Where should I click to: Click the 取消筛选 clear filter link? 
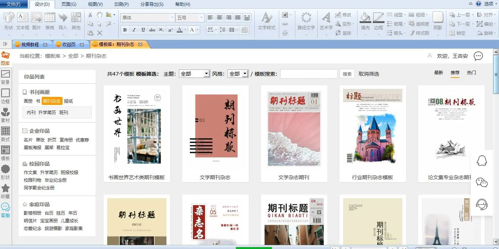click(368, 74)
